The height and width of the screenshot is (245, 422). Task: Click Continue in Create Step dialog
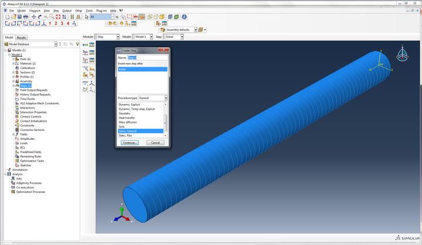click(130, 143)
